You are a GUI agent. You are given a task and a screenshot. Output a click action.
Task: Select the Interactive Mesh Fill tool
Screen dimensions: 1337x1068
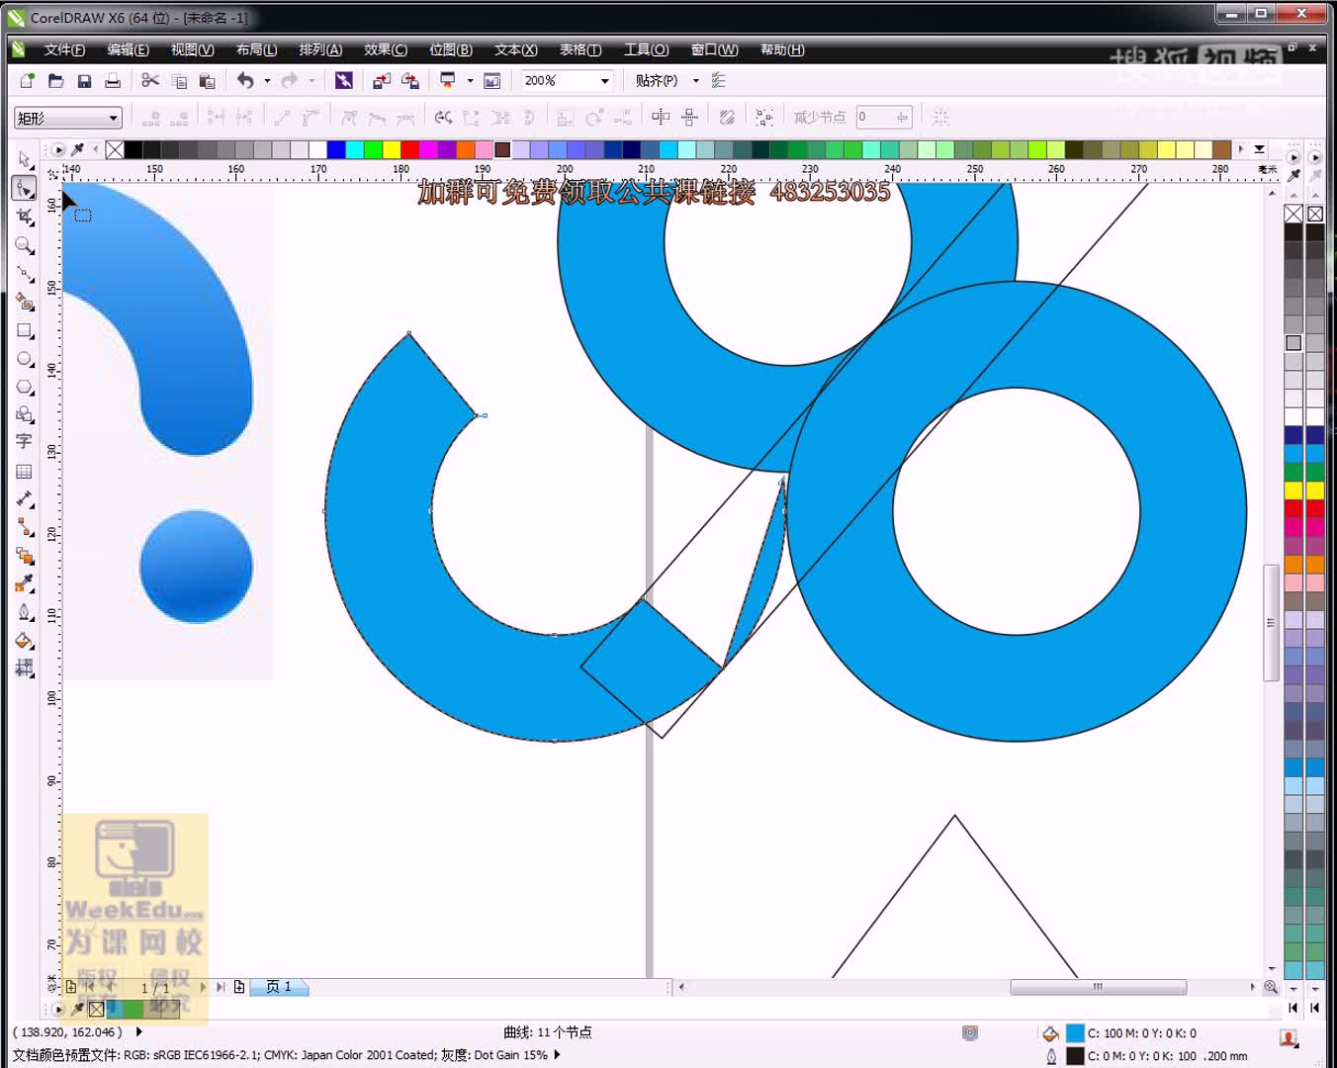pos(25,668)
